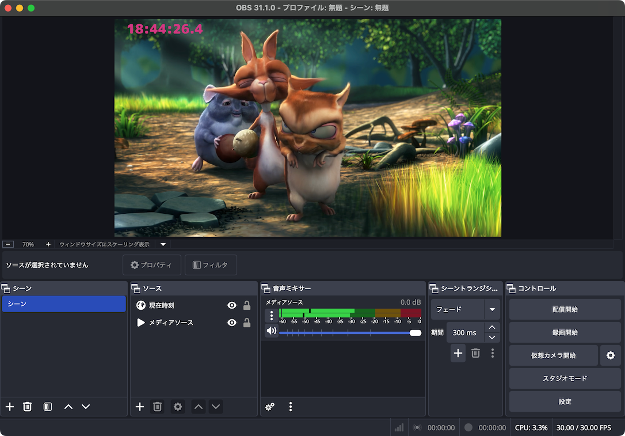The width and height of the screenshot is (625, 436).
Task: Move the source up in the ソース panel
Action: point(199,407)
